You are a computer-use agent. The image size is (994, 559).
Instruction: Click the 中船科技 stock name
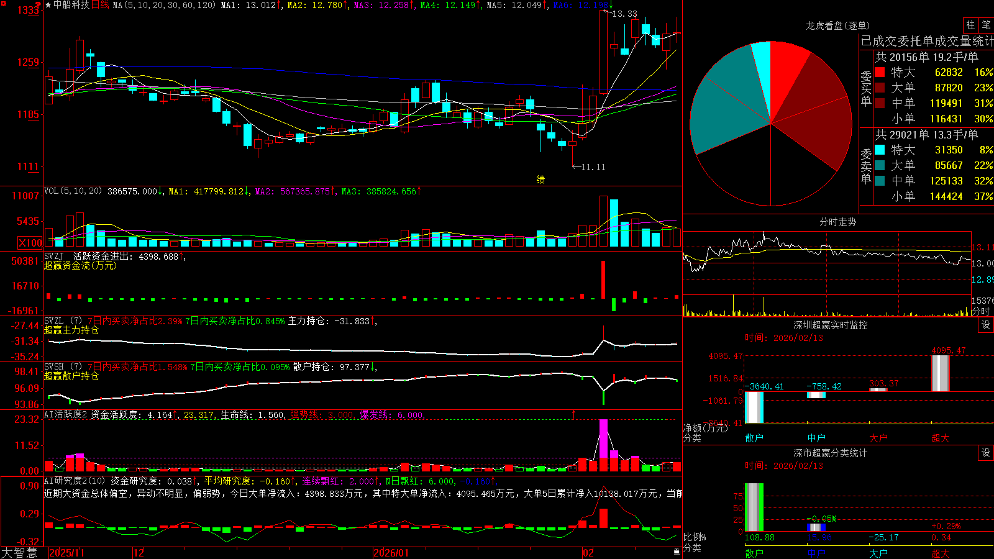tap(71, 5)
